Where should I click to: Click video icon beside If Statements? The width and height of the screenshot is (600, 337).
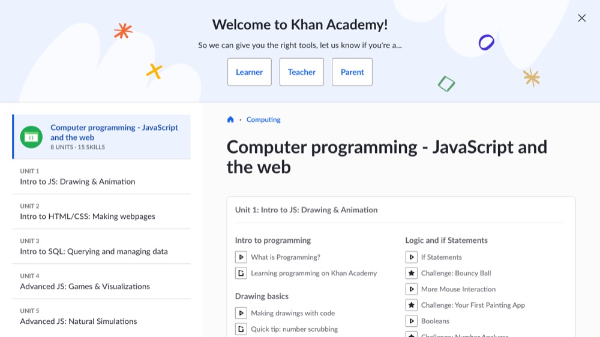click(412, 257)
